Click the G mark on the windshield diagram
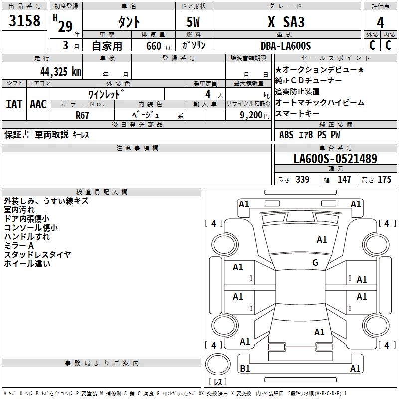Screen dimensions: 399x399 pos(315,263)
